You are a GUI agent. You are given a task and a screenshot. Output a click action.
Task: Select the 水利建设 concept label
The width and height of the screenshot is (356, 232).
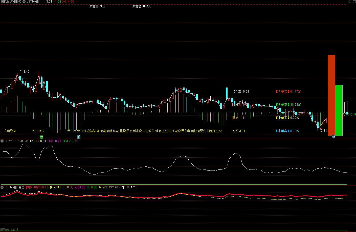[136, 131]
